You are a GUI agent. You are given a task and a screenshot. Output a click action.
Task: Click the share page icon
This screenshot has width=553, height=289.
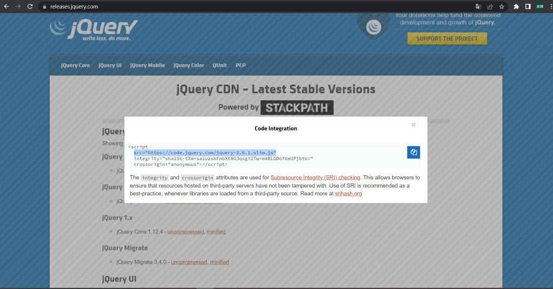click(x=490, y=6)
